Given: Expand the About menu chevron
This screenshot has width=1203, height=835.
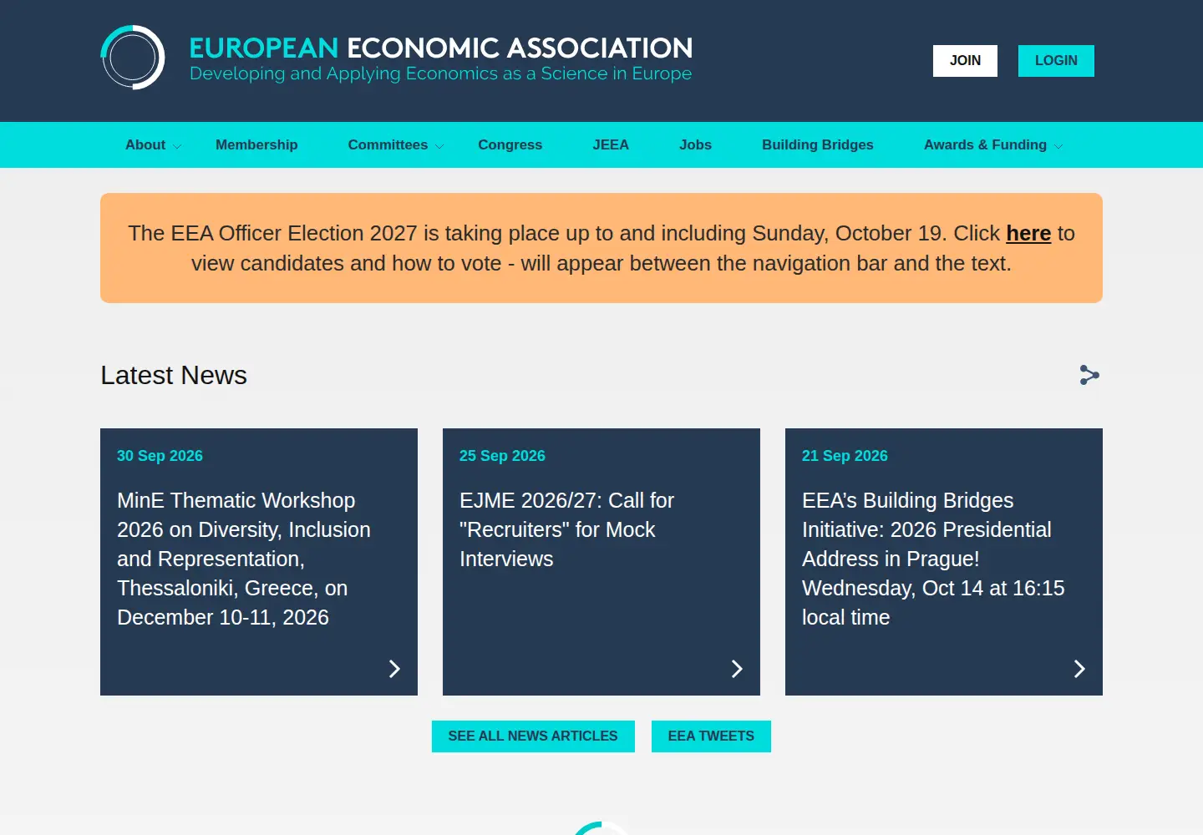Looking at the screenshot, I should pos(177,146).
